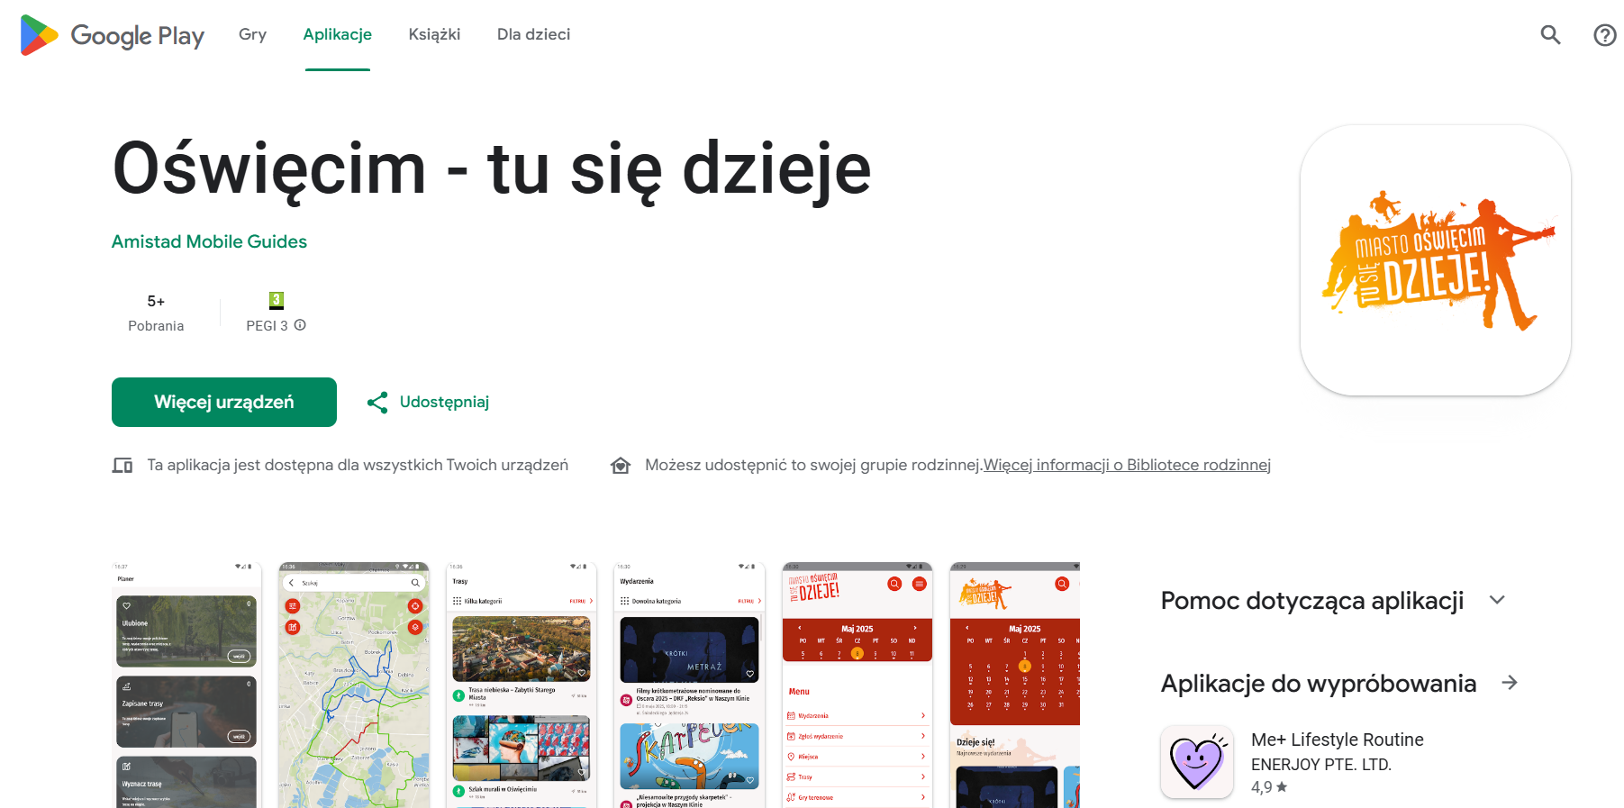Click the Udostępniaj button

tap(428, 402)
